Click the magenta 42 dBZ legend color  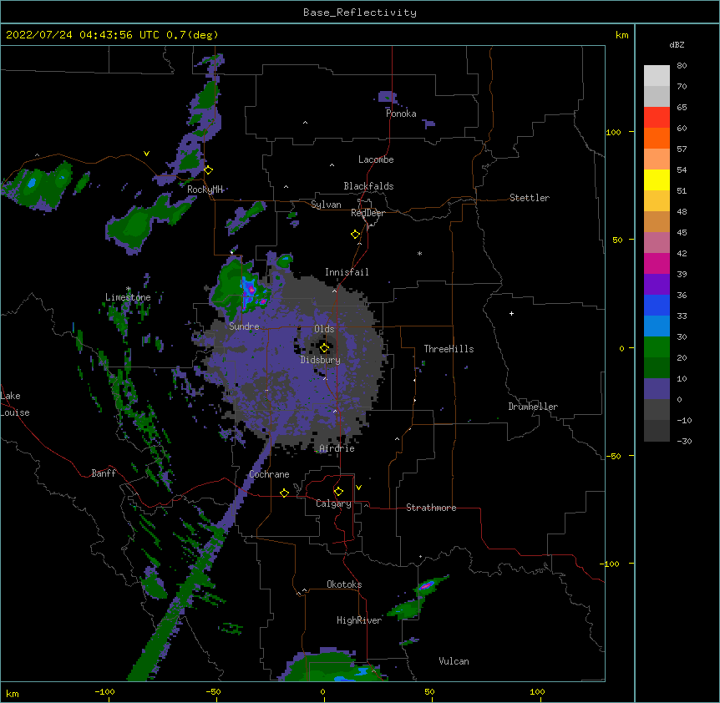coord(657,263)
